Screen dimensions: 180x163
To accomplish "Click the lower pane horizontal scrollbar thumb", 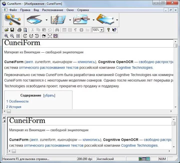I will [14, 151].
